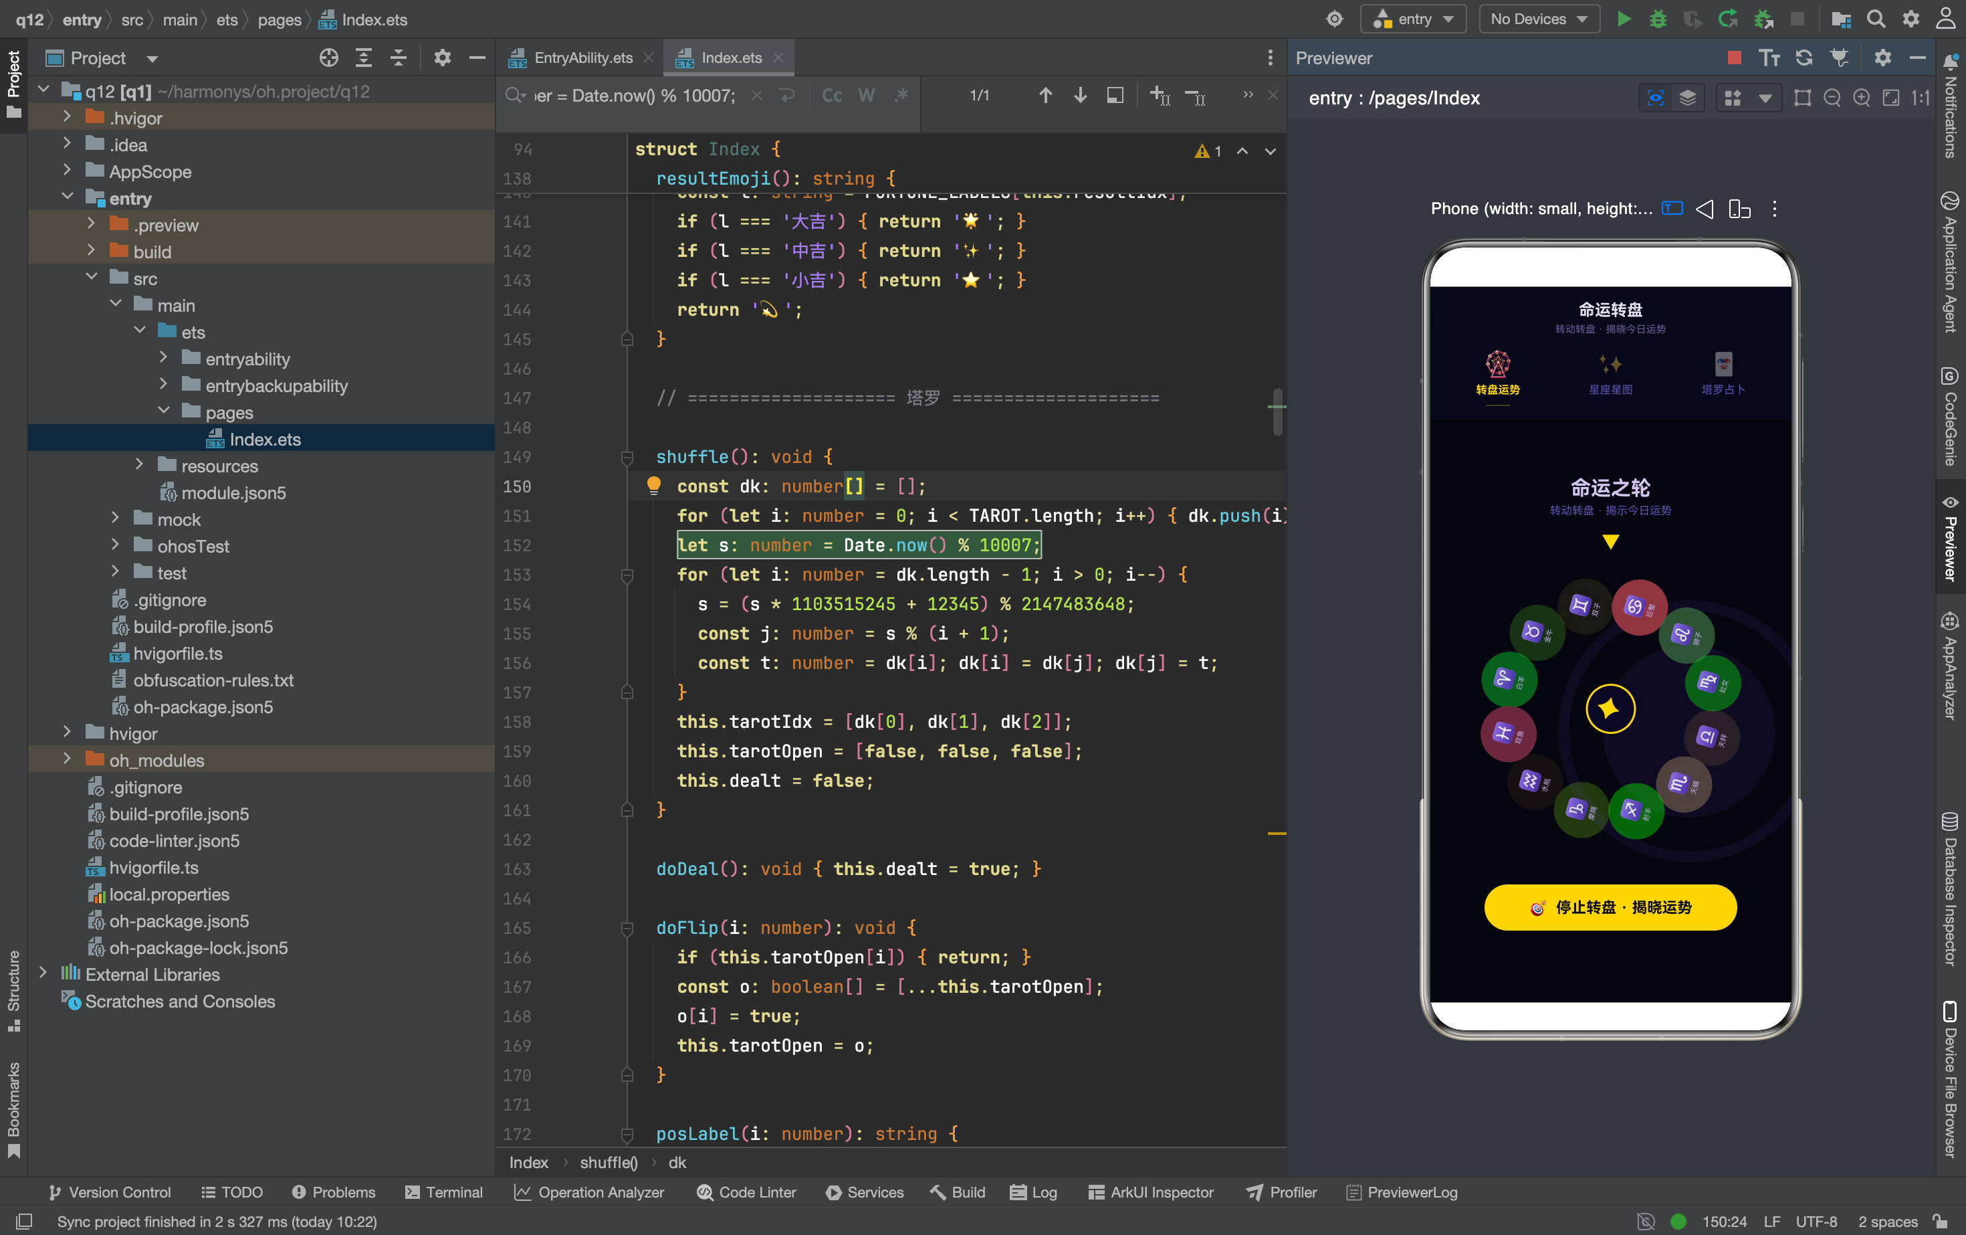This screenshot has width=1966, height=1235.
Task: Toggle Regex option in find bar
Action: click(x=901, y=96)
